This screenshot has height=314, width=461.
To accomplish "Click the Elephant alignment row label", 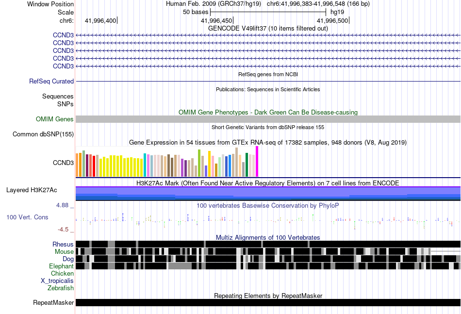I will [x=61, y=266].
